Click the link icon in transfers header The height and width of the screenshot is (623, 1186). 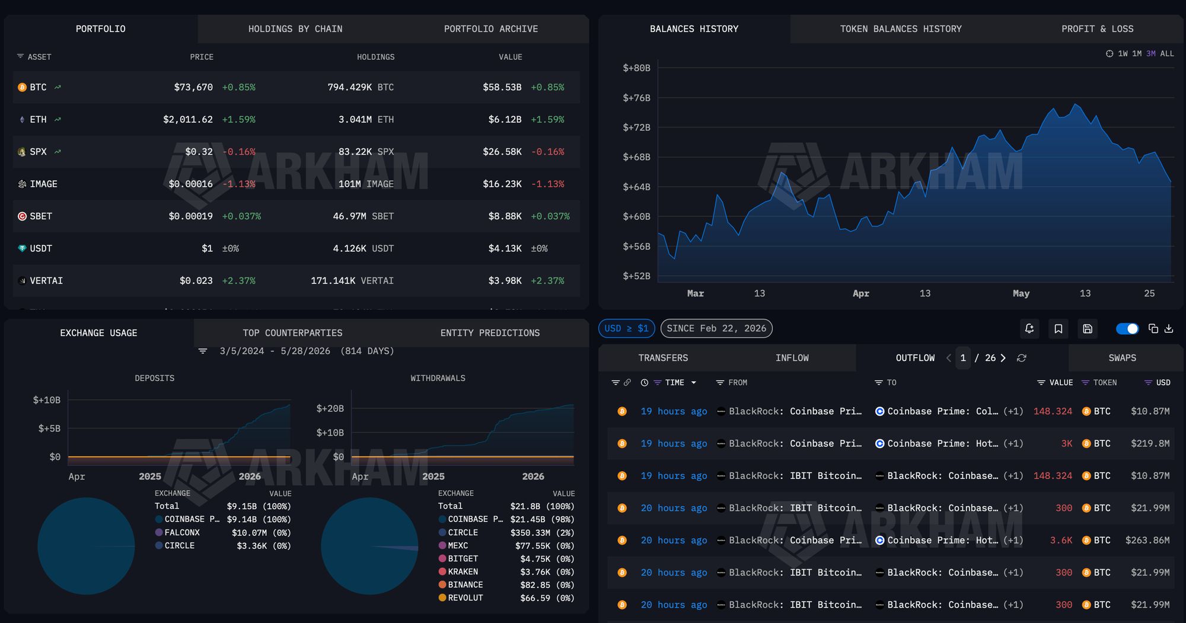[x=627, y=382]
